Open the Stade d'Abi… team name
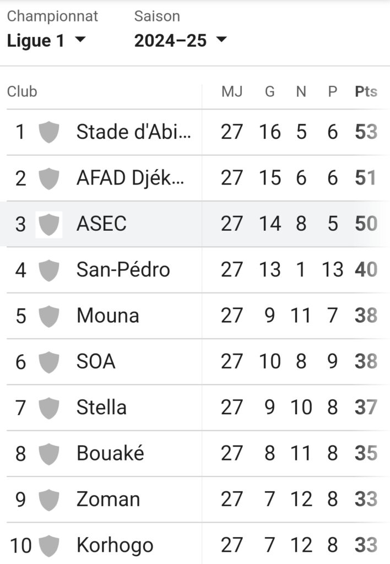 [x=134, y=132]
